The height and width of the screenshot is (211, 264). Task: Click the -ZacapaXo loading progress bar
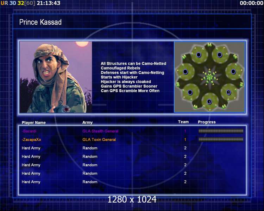pyautogui.click(x=221, y=139)
